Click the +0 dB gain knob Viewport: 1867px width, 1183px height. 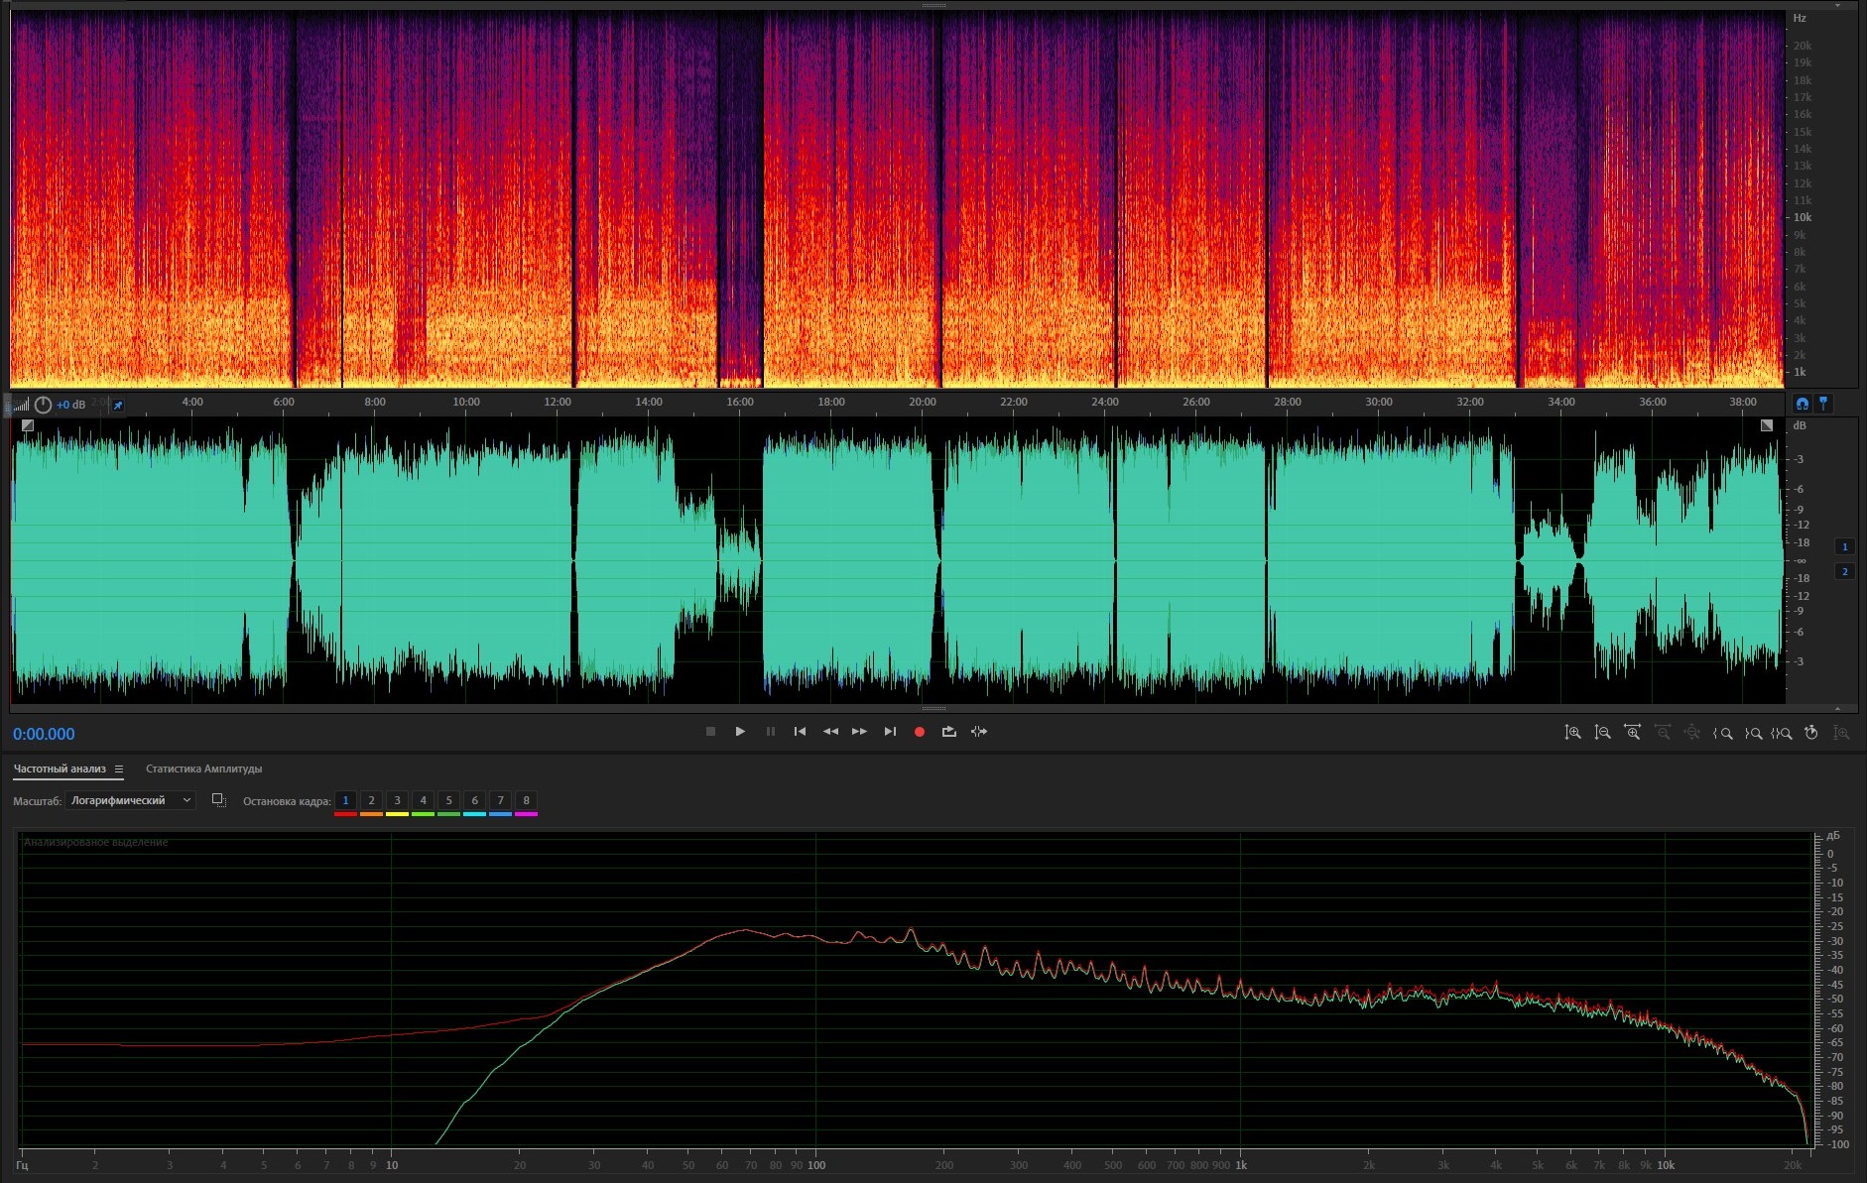[x=43, y=405]
